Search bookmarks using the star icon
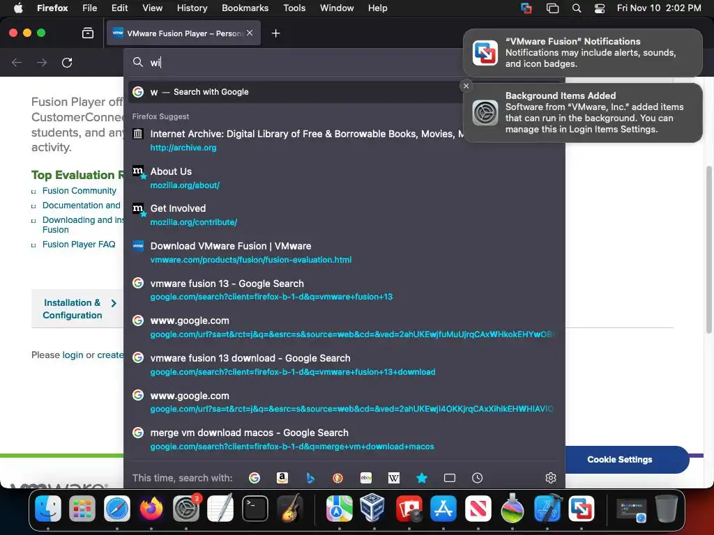 pos(422,478)
